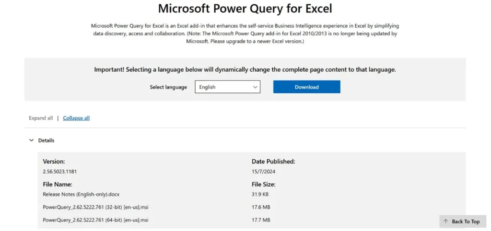The height and width of the screenshot is (231, 491).
Task: Select the PowerQuery 64-bit .msi file name
Action: tap(95, 220)
